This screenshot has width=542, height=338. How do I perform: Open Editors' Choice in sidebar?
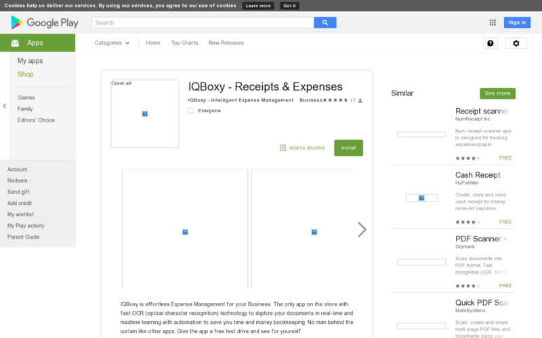click(37, 120)
